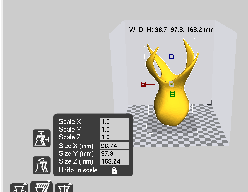Screen dimensions: 248x192
Task: Click the scale To Max icon
Action: pyautogui.click(x=42, y=138)
